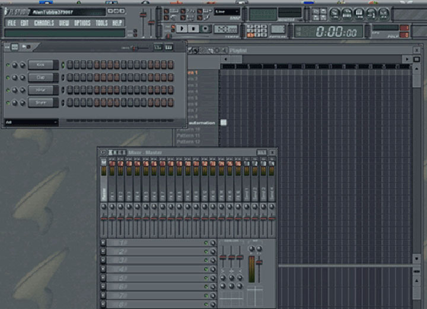Show the Playlist via shortcut icon
427x309 pixels.
coord(335,13)
